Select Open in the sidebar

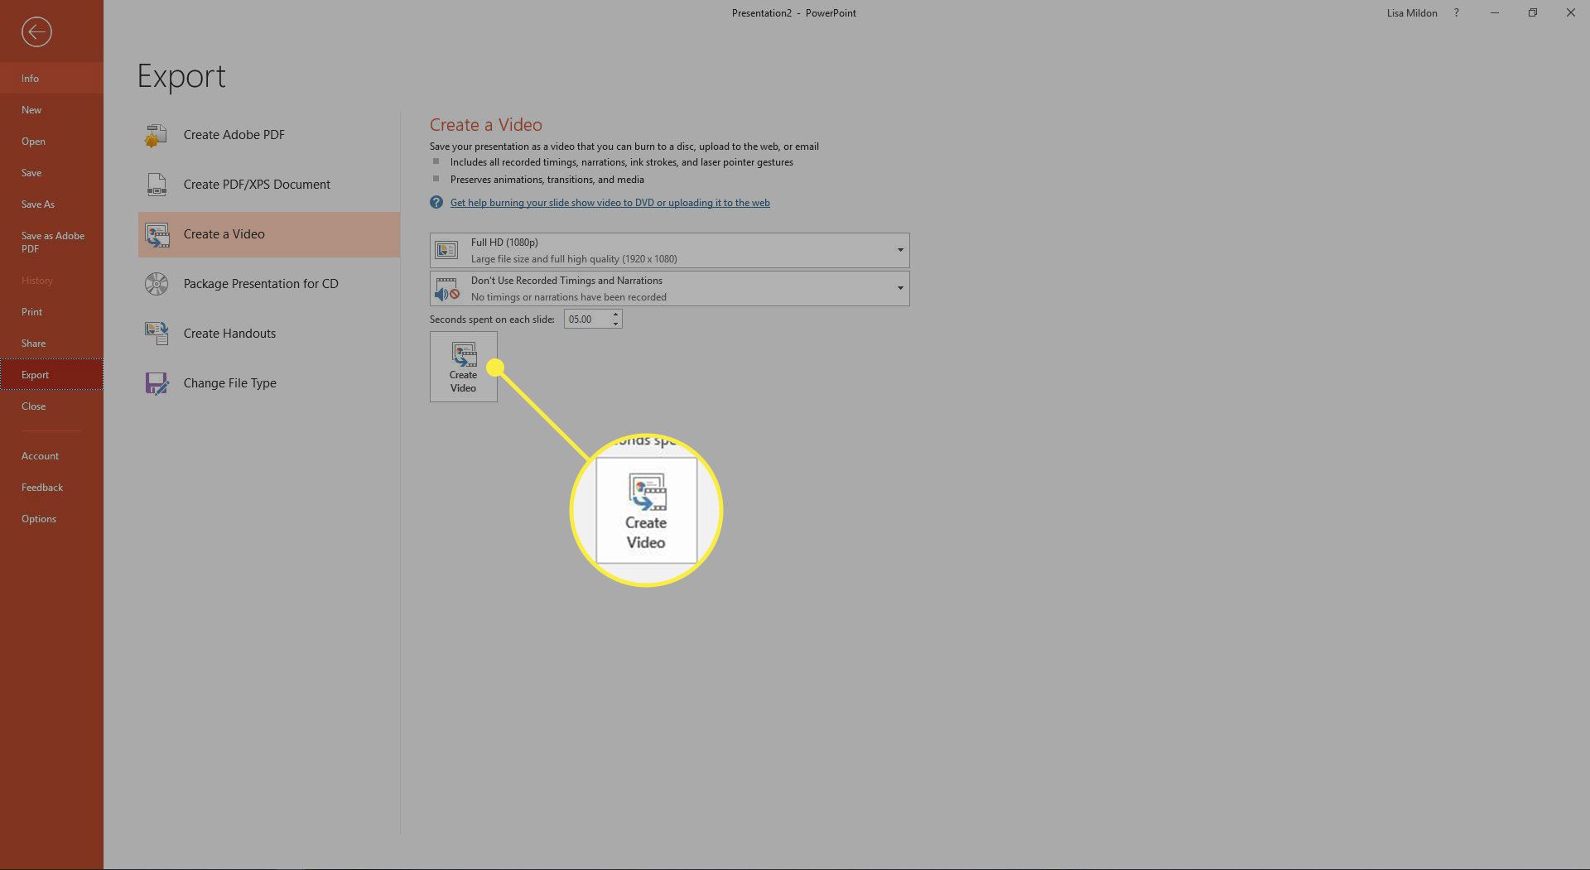click(51, 141)
